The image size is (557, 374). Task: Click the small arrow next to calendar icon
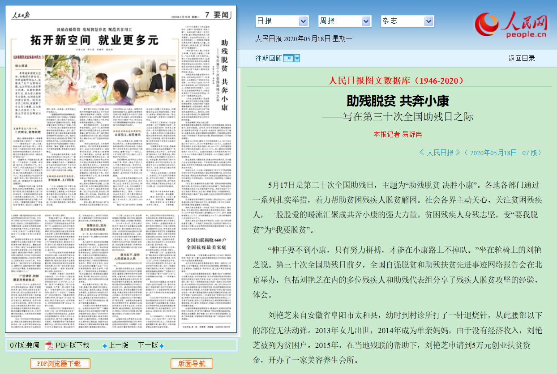click(297, 59)
